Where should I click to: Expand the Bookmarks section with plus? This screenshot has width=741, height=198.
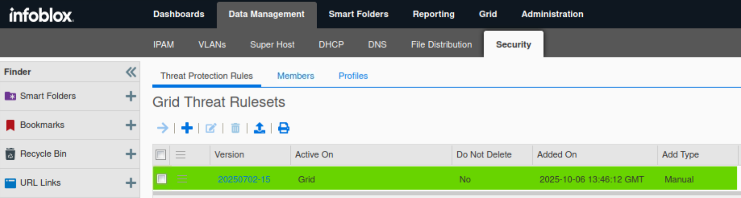[x=131, y=125]
